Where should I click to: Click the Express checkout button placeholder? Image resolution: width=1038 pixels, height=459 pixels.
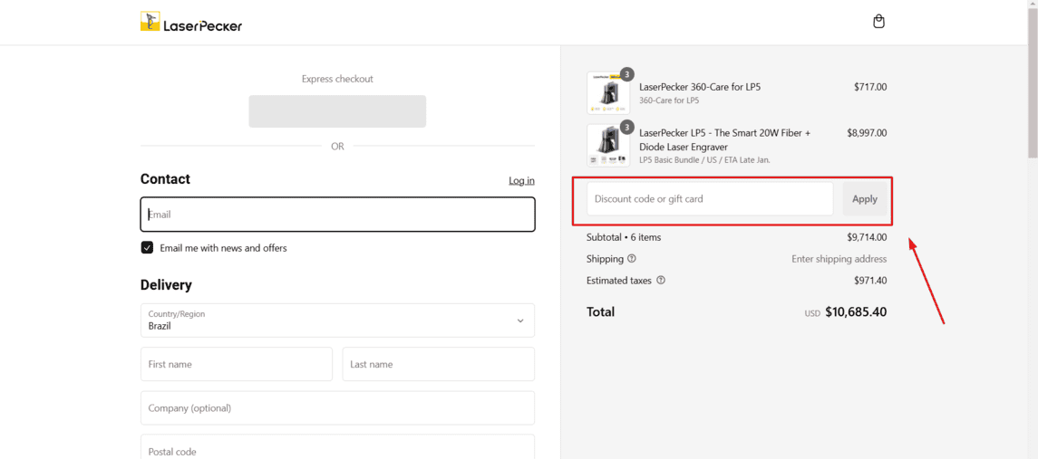click(337, 111)
